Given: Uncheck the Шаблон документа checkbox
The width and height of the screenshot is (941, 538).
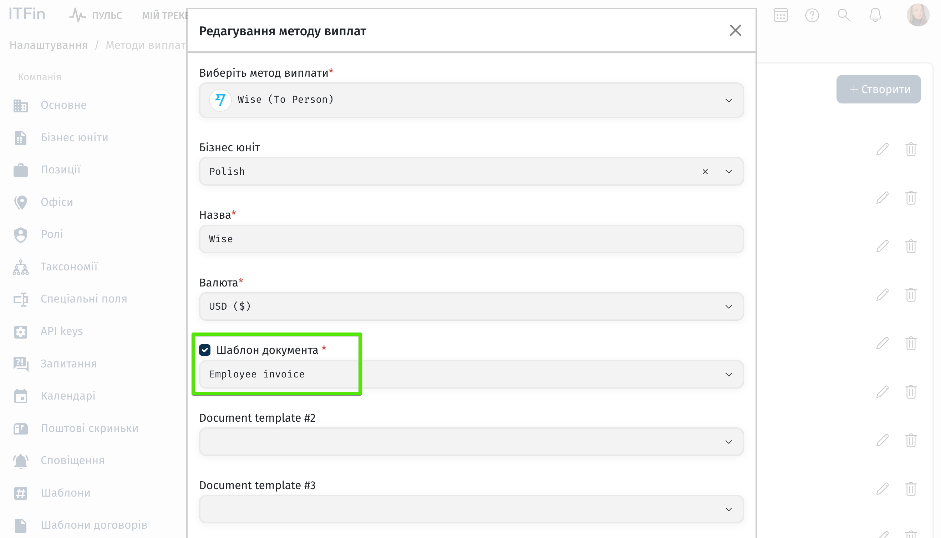Looking at the screenshot, I should [205, 350].
